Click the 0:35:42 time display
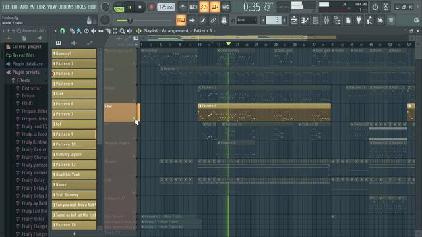The image size is (422, 237). (256, 7)
